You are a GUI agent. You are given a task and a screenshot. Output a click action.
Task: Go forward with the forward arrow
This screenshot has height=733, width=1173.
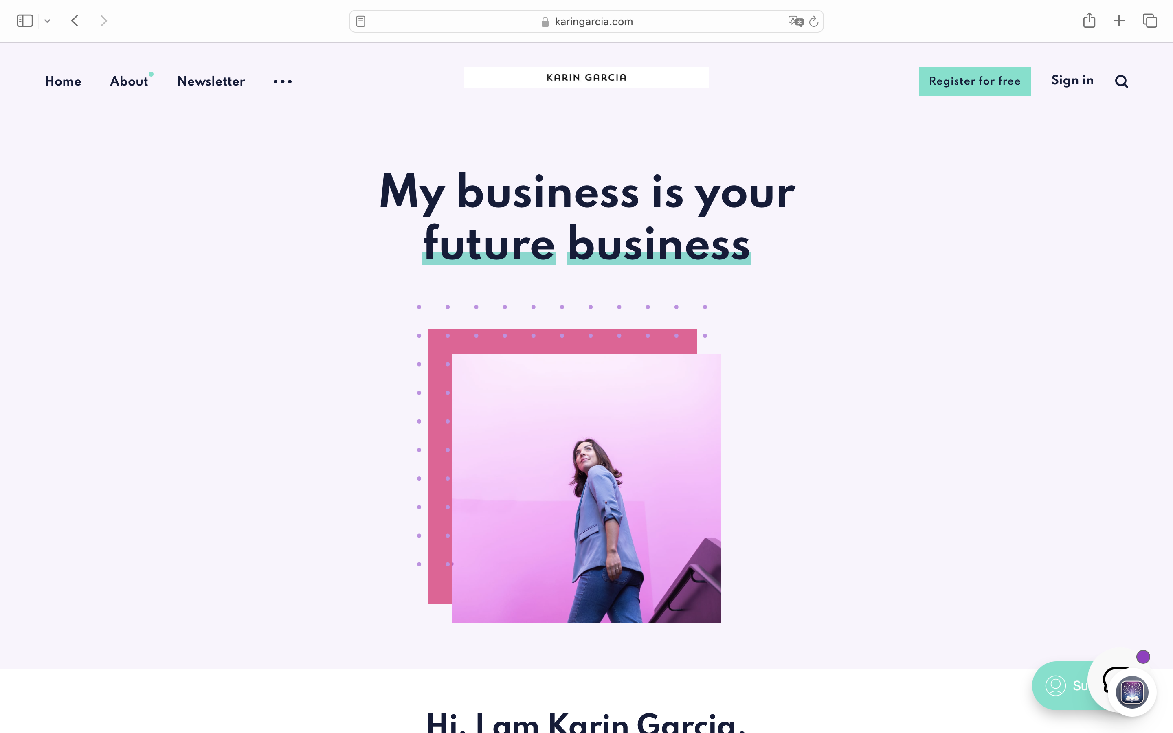103,21
